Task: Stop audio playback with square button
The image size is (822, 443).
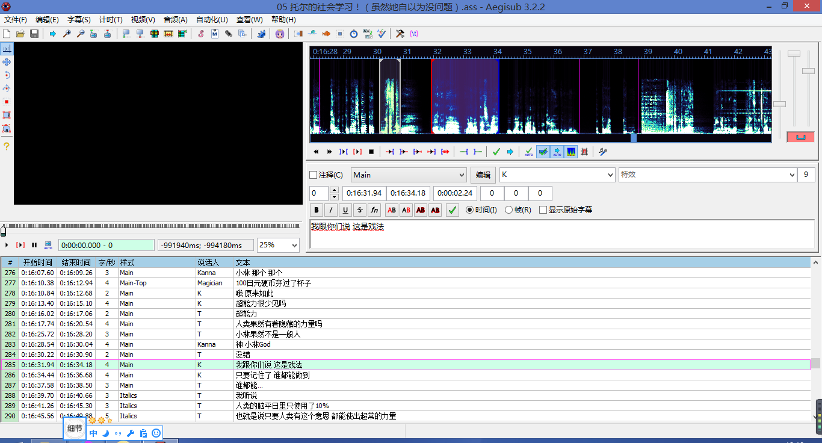Action: point(371,152)
